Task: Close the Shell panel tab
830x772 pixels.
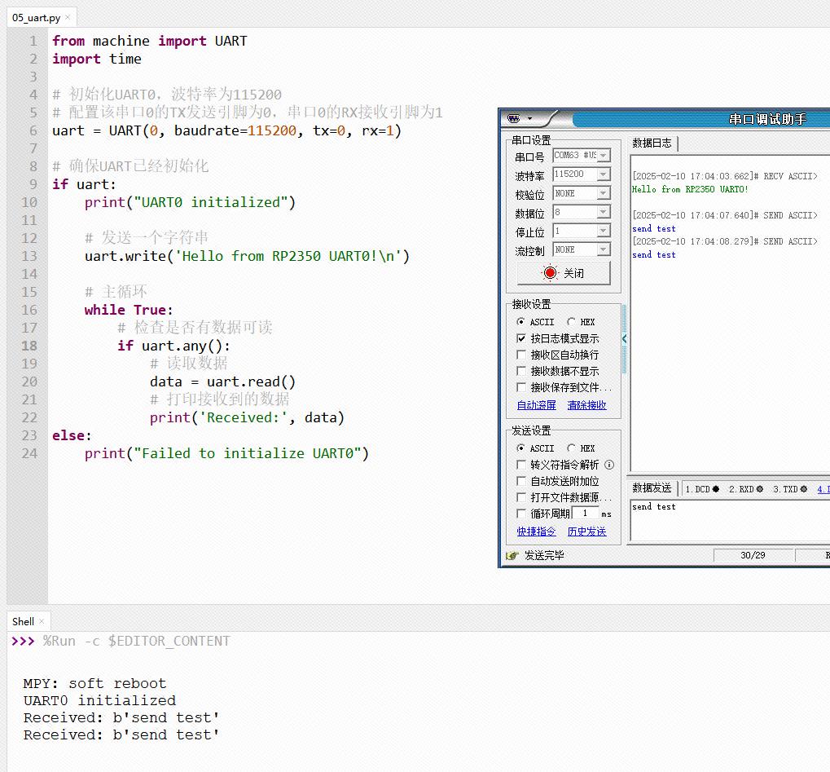Action: coord(42,621)
